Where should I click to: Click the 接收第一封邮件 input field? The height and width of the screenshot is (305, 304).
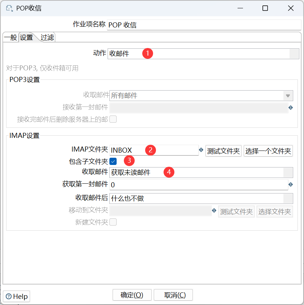(199, 108)
